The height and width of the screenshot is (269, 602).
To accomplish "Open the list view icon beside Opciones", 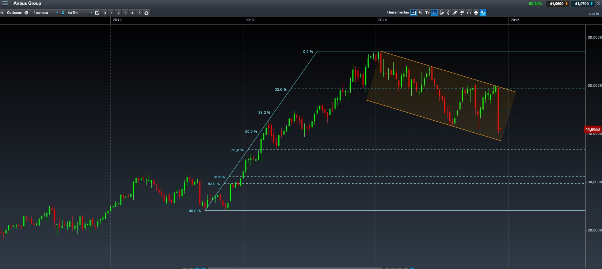I will [x=2, y=13].
